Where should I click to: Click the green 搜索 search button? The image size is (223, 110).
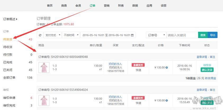203,35
